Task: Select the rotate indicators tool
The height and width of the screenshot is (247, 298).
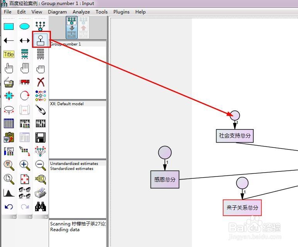Action: pos(25,96)
